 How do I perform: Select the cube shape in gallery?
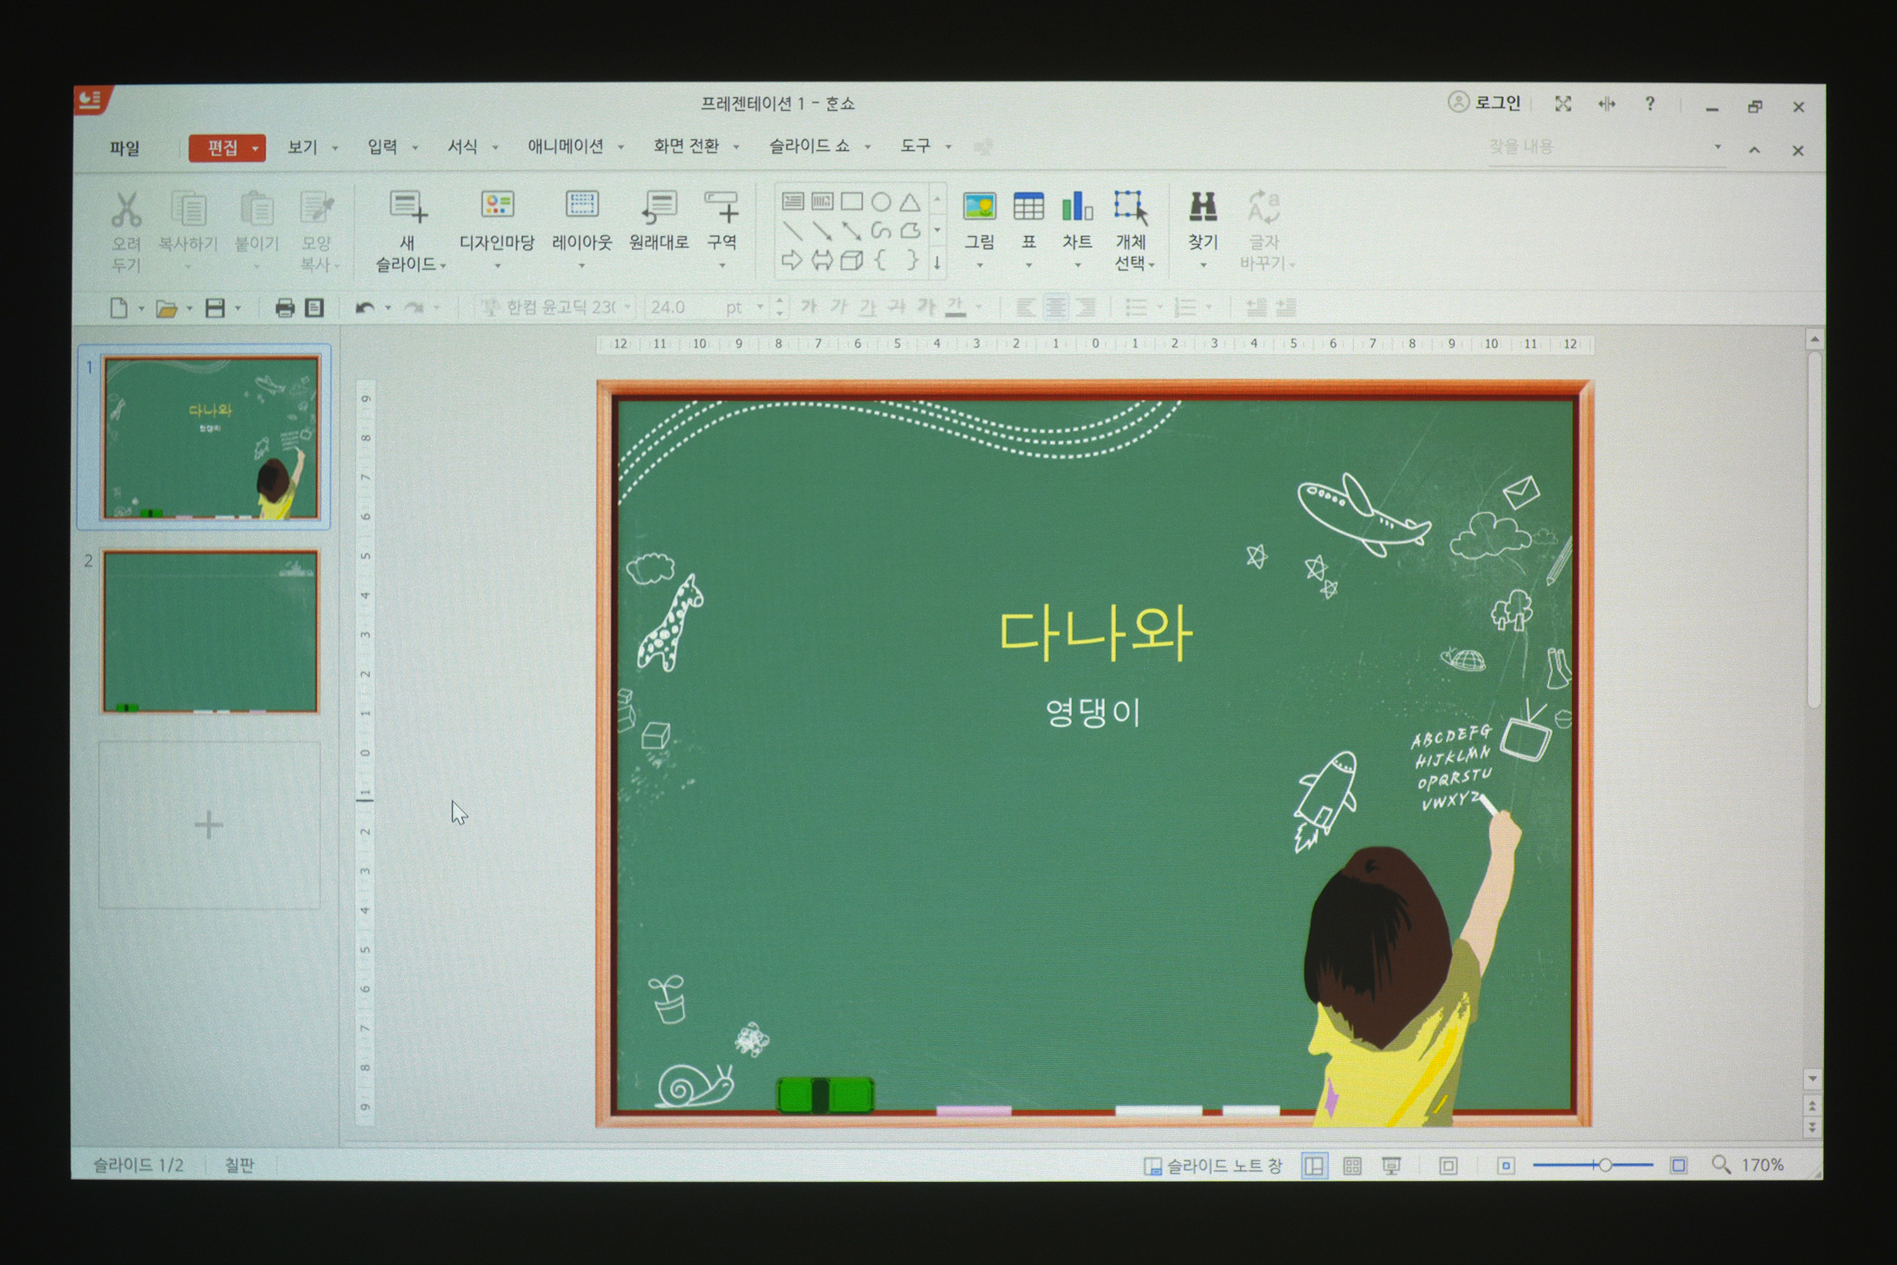click(852, 260)
